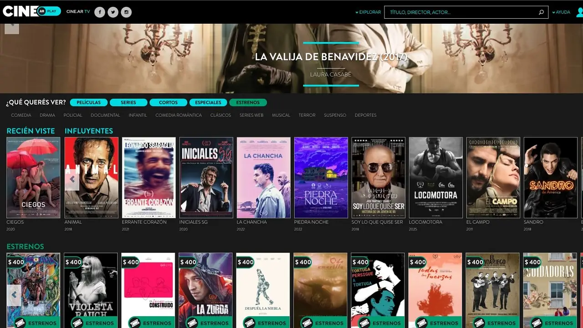Screen dimensions: 583x328
Task: Click the ticket icon on Después, la niebla
Action: click(x=249, y=323)
